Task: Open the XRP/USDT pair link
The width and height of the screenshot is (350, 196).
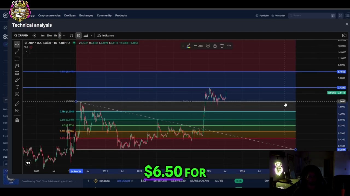Action: (125, 181)
